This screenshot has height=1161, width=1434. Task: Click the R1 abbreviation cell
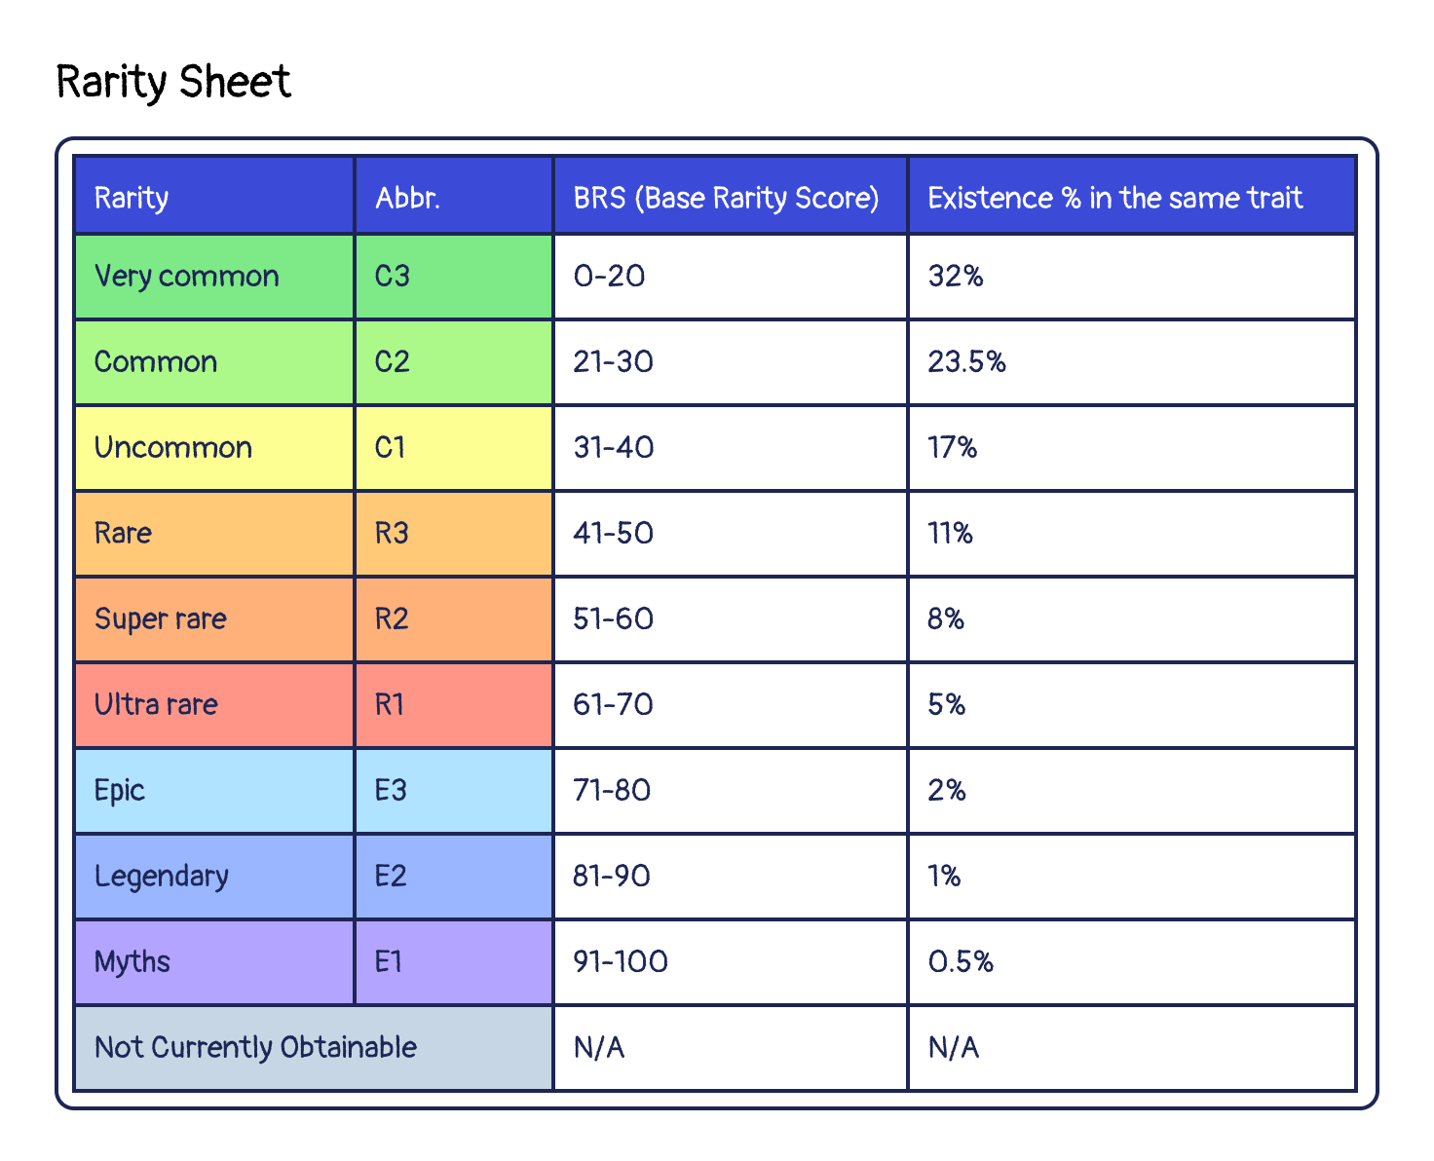click(454, 705)
